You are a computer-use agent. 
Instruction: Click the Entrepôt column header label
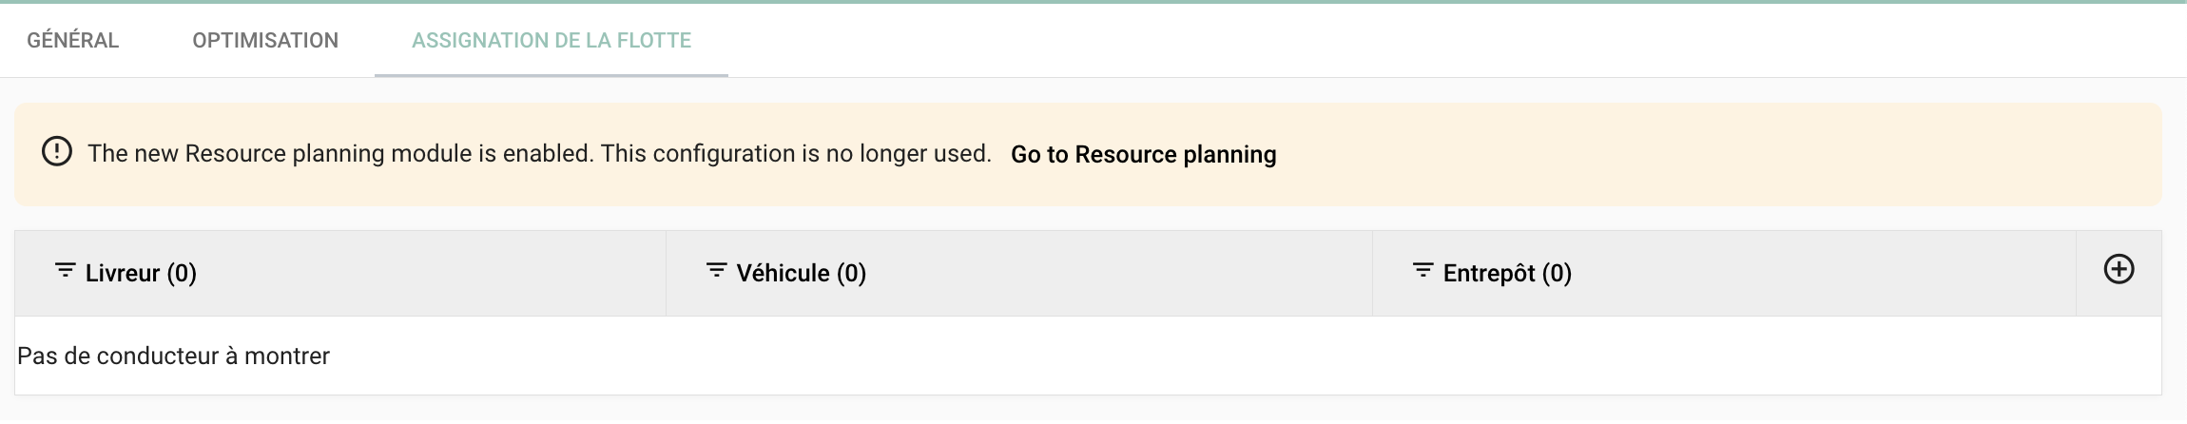pos(1489,274)
